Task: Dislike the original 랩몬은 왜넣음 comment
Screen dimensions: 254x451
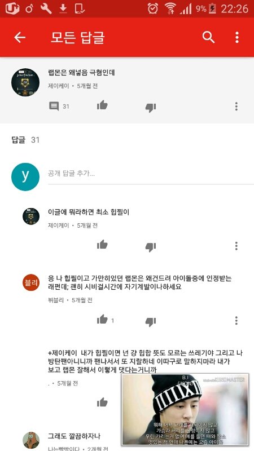Action: (151, 107)
